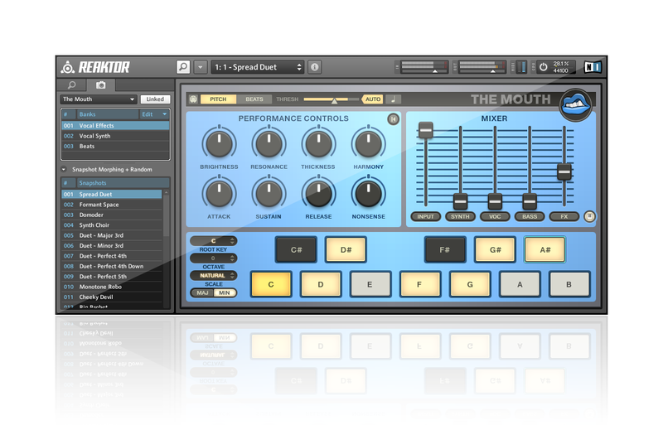663x425 pixels.
Task: Adjust the THRESH slider handle
Action: 335,100
